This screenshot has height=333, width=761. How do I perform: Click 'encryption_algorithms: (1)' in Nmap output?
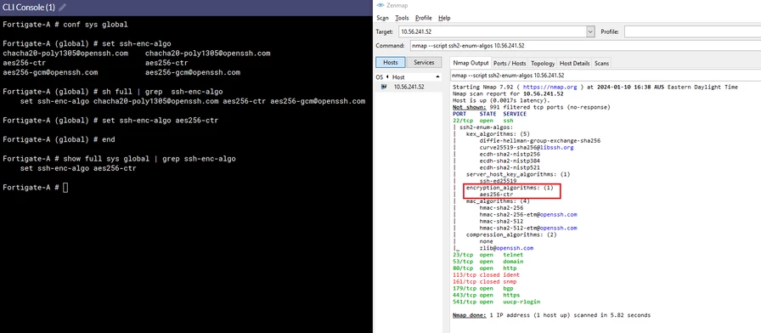click(510, 188)
